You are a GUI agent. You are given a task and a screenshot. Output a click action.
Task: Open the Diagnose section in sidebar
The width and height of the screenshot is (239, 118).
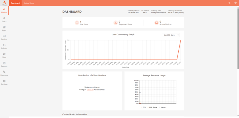tap(4, 73)
